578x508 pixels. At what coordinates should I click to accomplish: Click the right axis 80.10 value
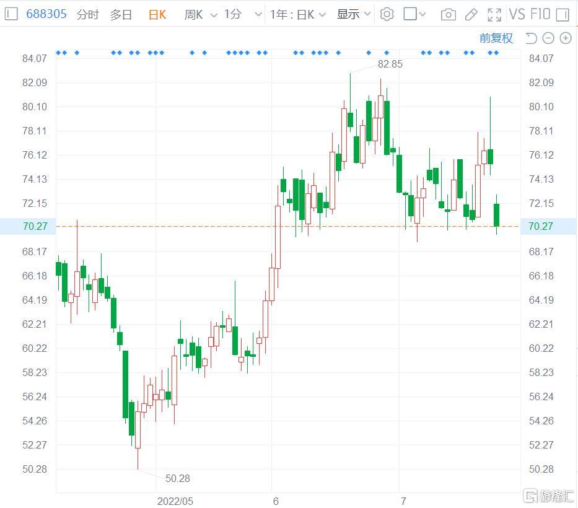(541, 107)
